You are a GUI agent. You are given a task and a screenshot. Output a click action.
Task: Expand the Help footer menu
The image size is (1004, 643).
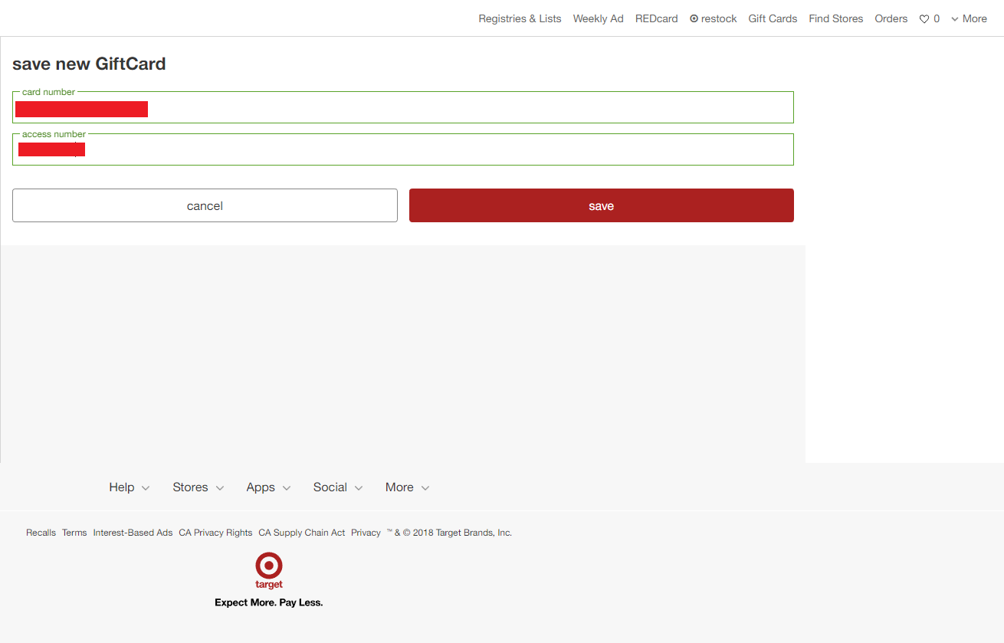[x=129, y=487]
